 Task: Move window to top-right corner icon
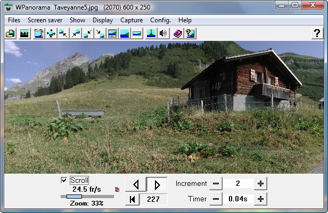click(x=76, y=33)
